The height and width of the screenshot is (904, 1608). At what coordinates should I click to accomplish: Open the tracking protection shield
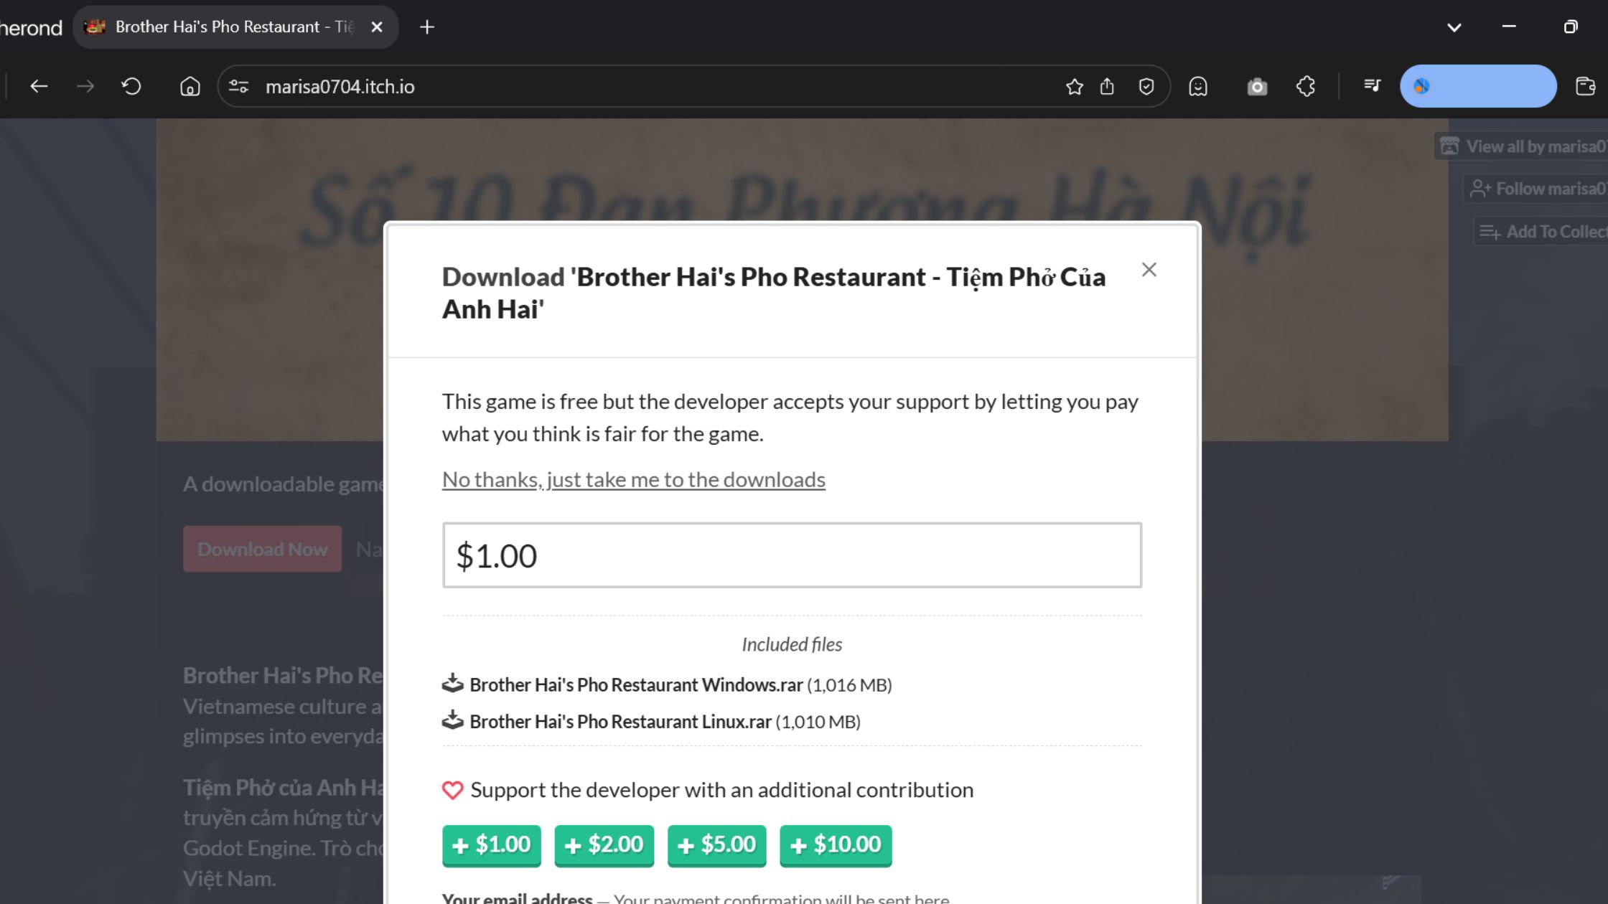(1146, 86)
